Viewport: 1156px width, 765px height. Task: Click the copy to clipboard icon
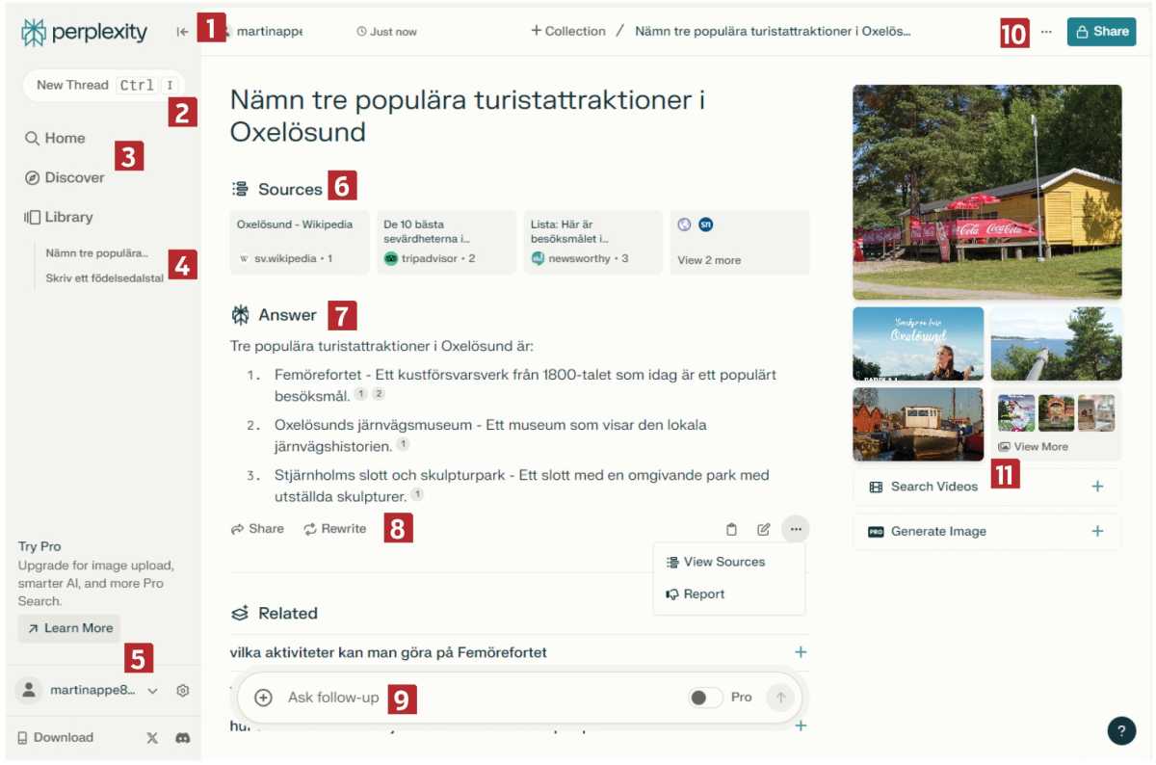[731, 529]
